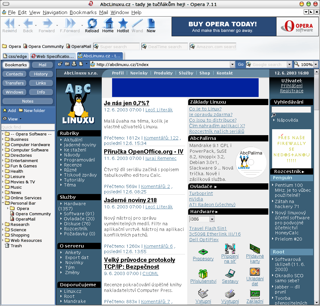Open the address bar URL dropdown

[232, 65]
